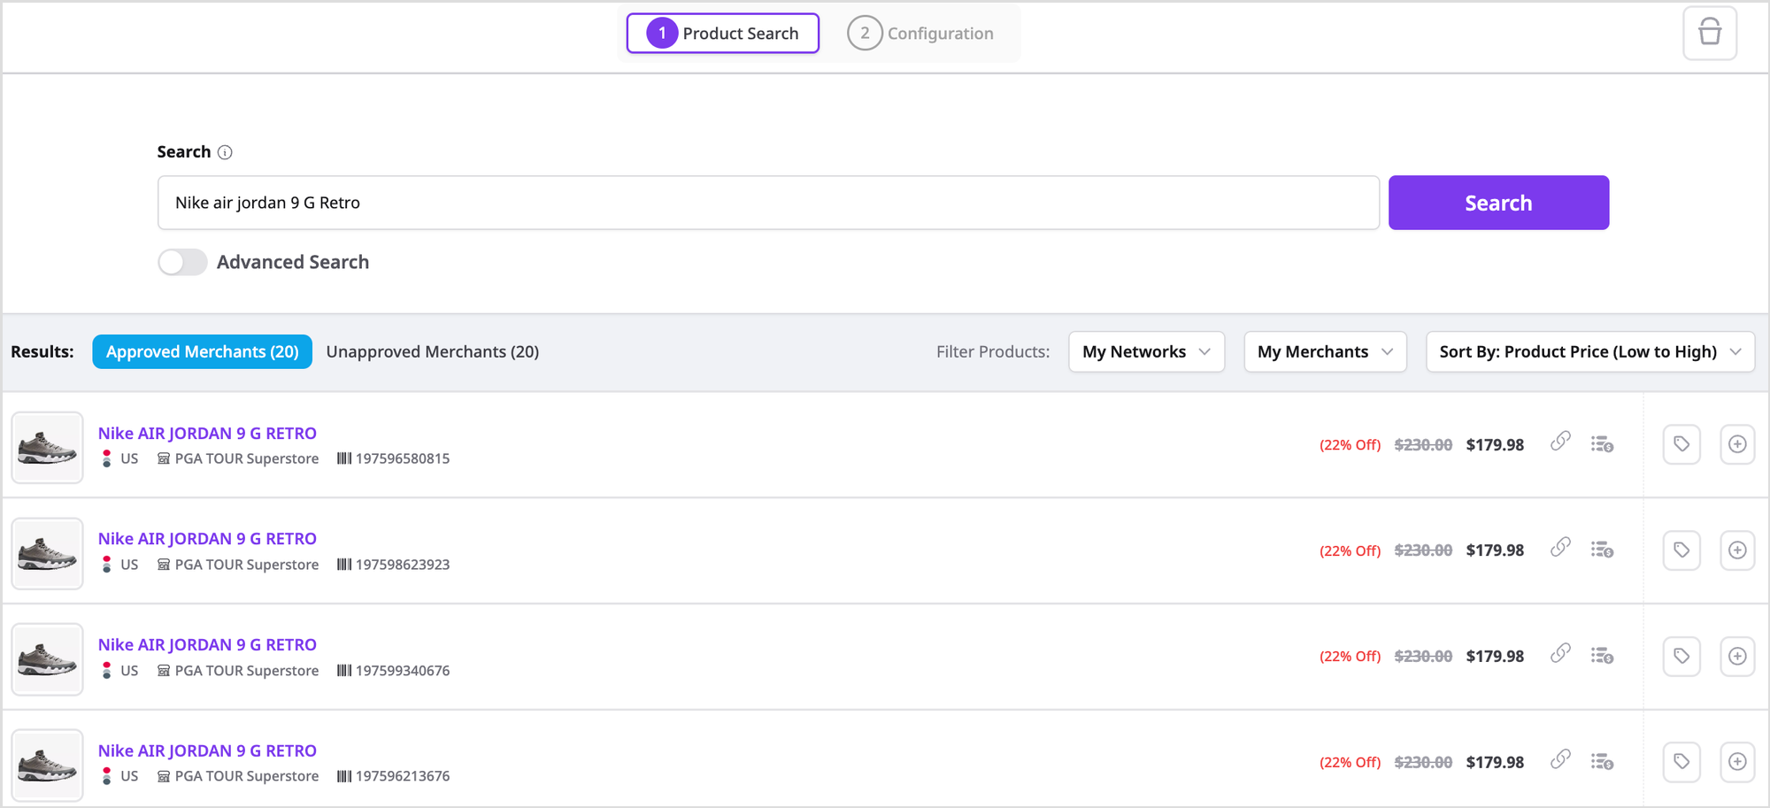Add product 197596213676 with plus icon
This screenshot has width=1770, height=808.
pos(1737,762)
